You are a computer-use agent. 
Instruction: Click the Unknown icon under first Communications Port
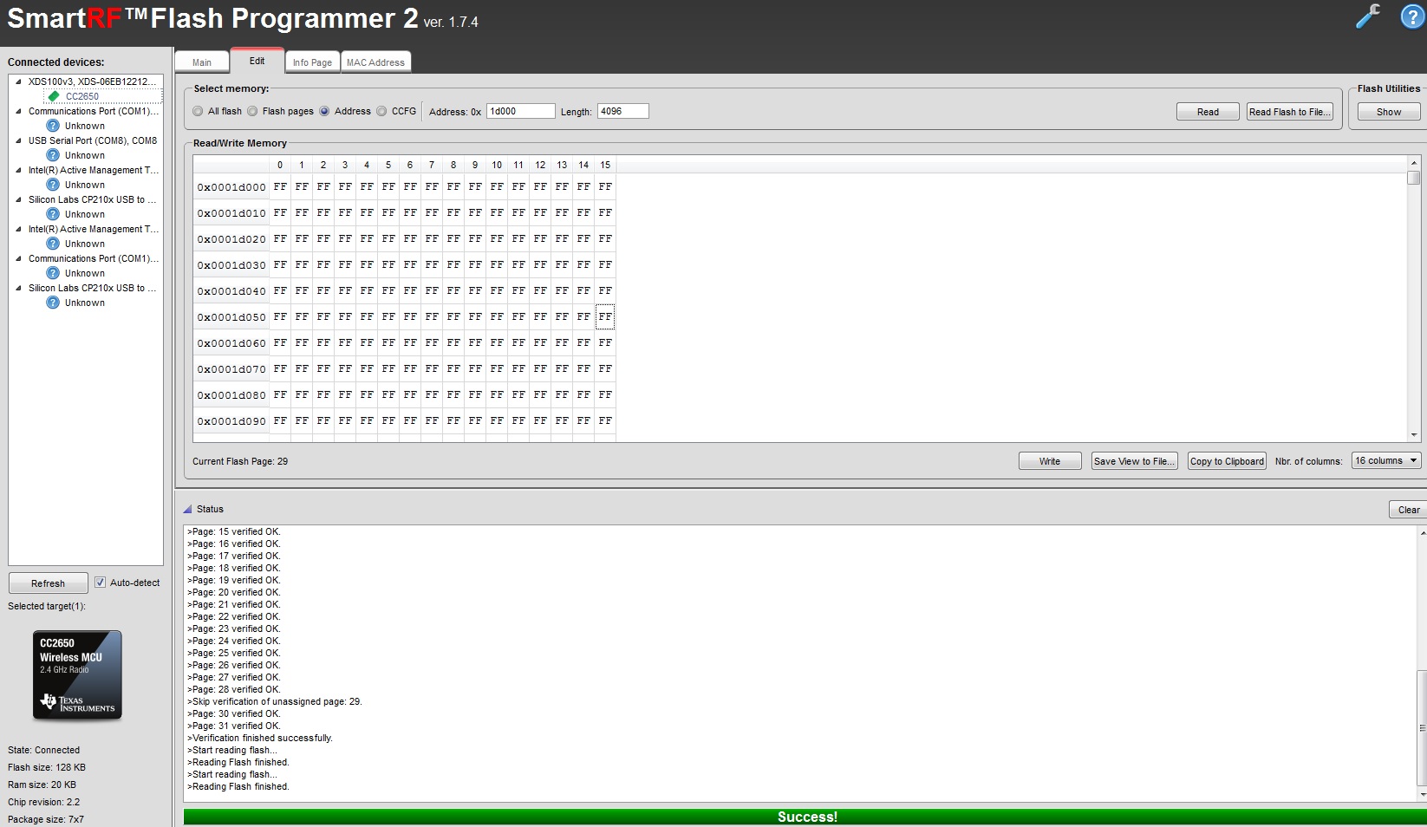53,126
